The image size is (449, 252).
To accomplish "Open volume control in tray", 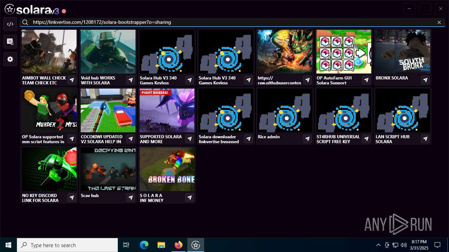I will [404, 245].
